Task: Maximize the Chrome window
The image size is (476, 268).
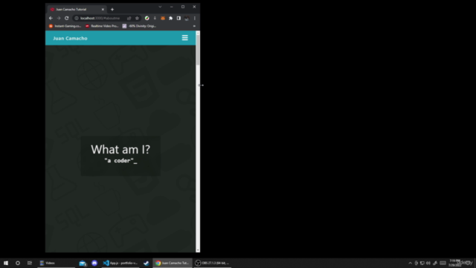Action: coord(183,7)
